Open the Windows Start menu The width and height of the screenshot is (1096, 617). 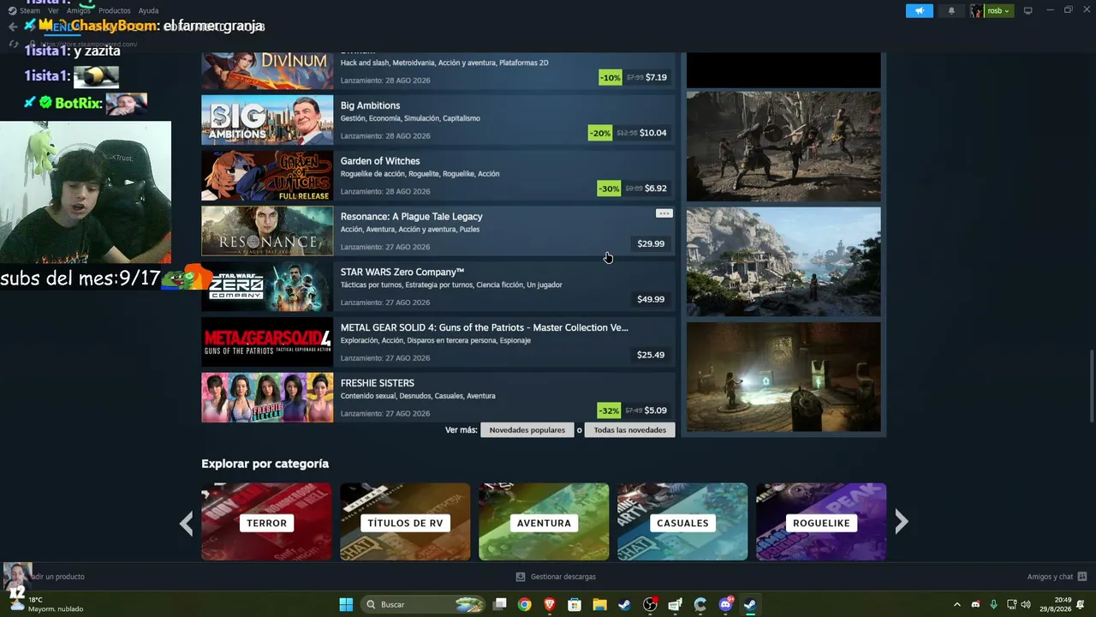click(346, 604)
